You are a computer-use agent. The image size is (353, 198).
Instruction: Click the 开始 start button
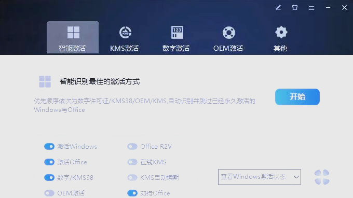[297, 97]
